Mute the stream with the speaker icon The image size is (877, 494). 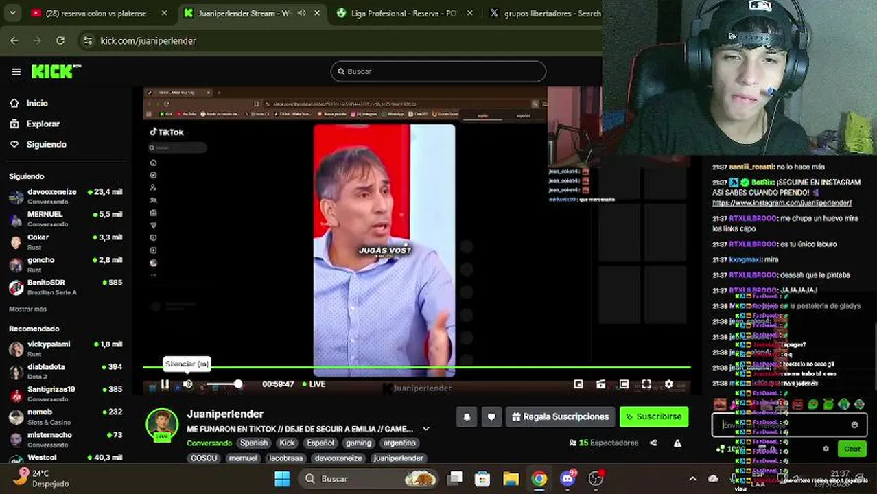(188, 384)
